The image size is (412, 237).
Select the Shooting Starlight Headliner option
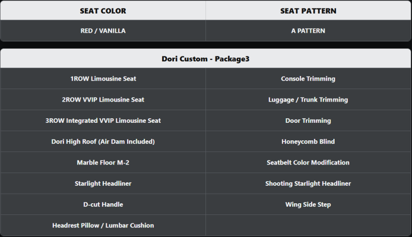(308, 184)
